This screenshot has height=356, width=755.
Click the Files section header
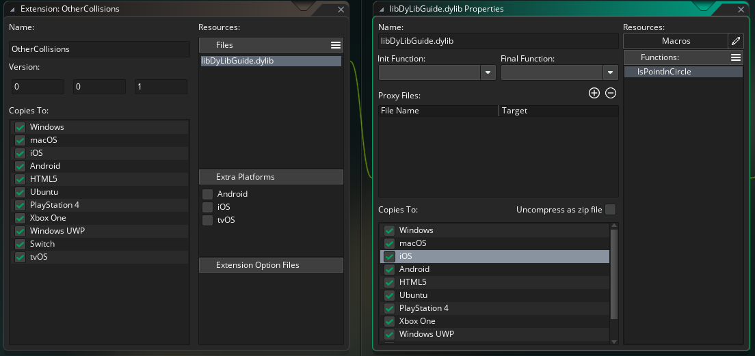(x=271, y=45)
